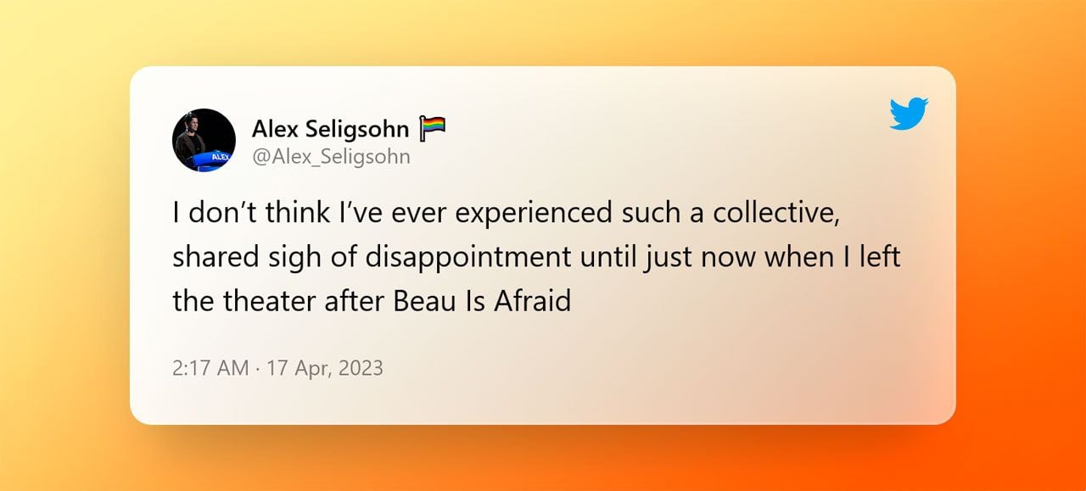1086x491 pixels.
Task: Select the 17 Apr, 2023 date
Action: click(325, 368)
